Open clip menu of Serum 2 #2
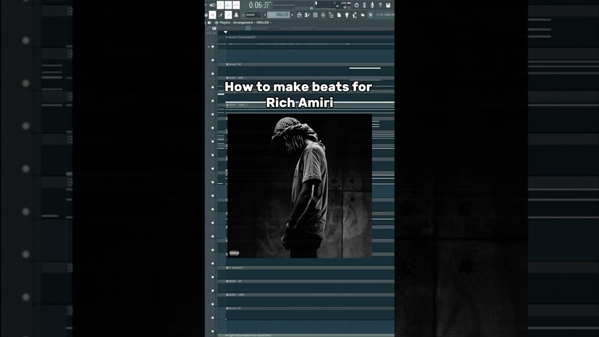The height and width of the screenshot is (337, 599). click(x=227, y=64)
